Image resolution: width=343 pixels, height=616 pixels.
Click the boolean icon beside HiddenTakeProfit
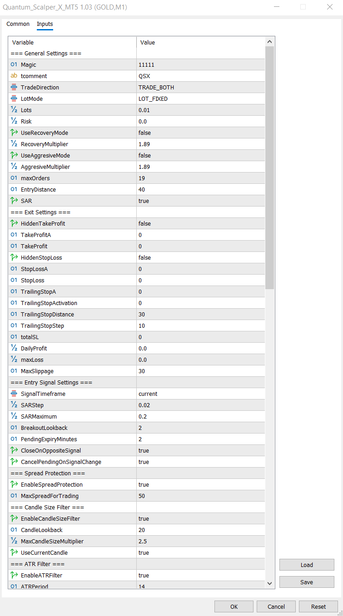(x=14, y=224)
